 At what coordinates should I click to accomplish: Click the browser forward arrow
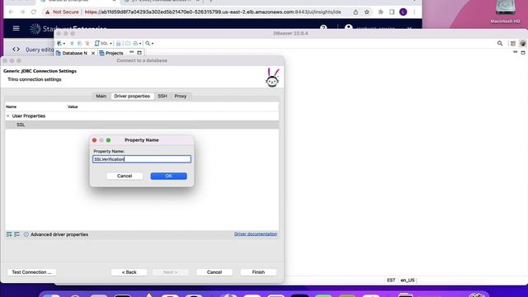(22, 12)
